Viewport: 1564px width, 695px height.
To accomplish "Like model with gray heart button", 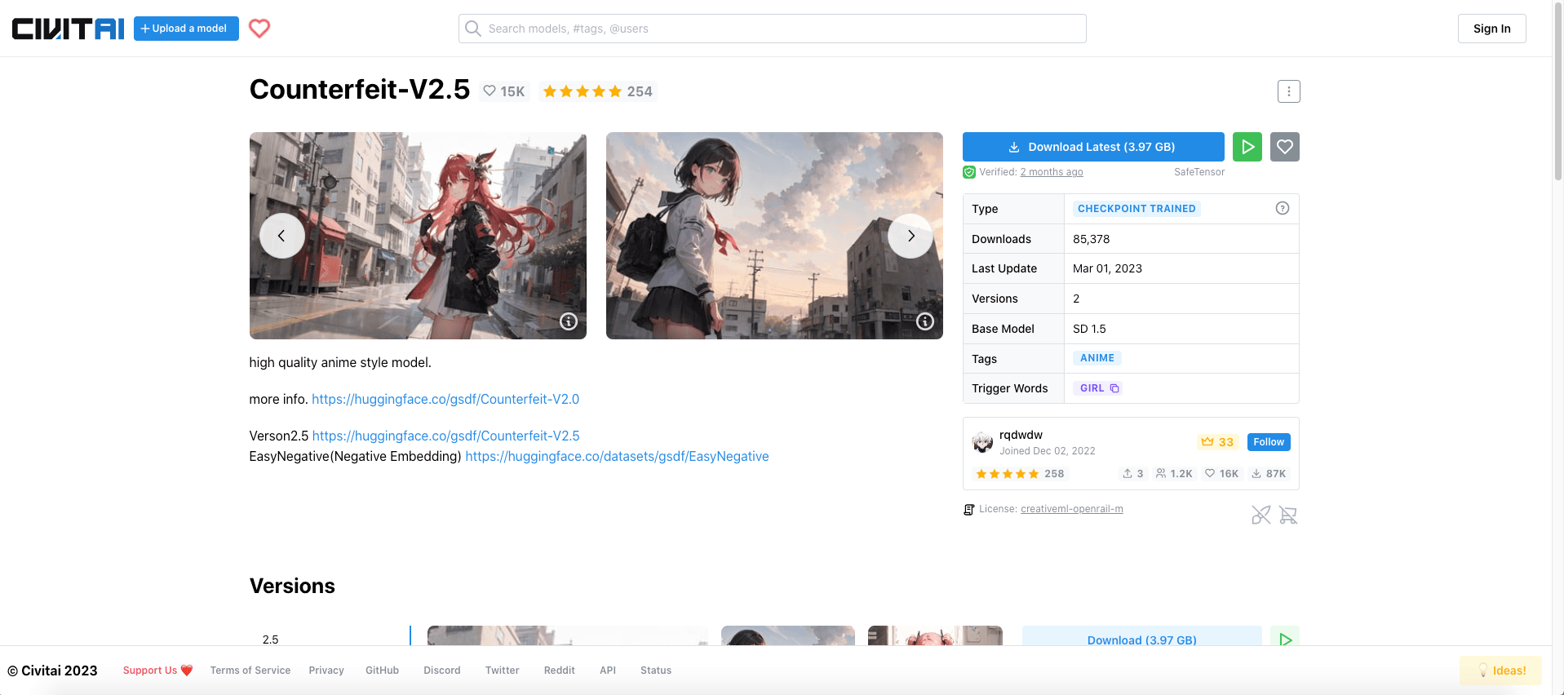I will pos(1284,147).
